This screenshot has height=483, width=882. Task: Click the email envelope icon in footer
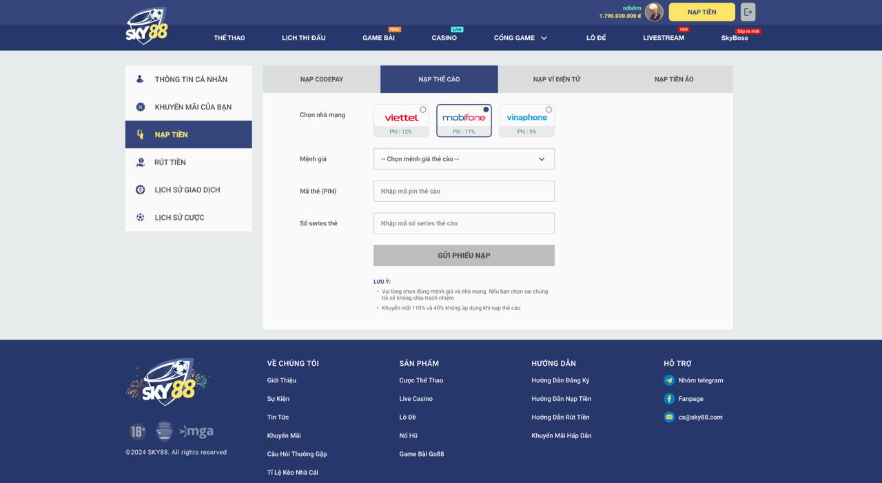click(668, 417)
